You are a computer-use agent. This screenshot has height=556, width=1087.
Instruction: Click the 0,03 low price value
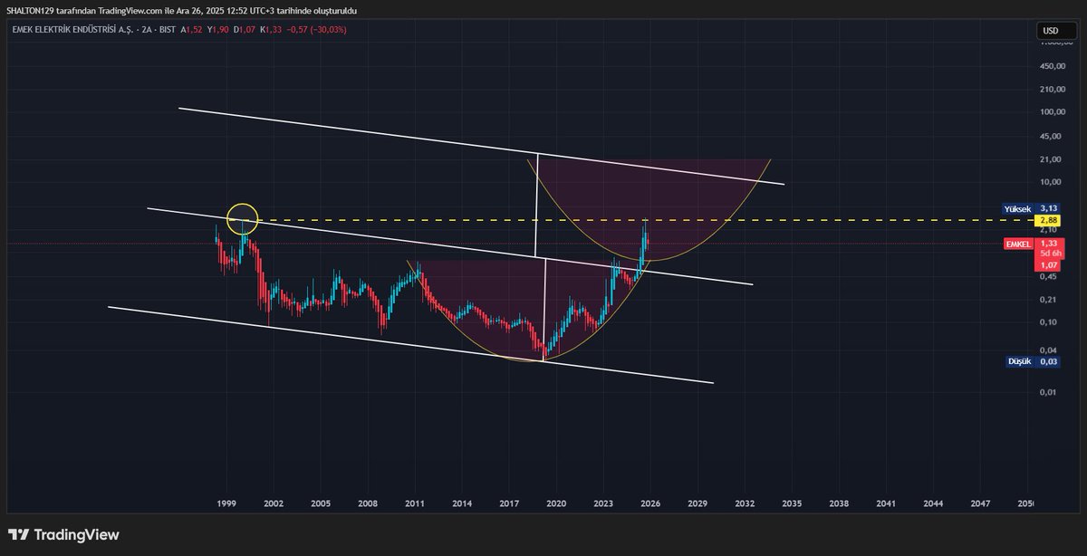coord(1048,361)
